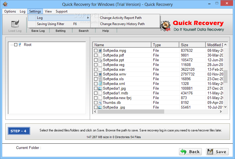Click the Back button
Screen dimensions: 235x159
[190, 152]
